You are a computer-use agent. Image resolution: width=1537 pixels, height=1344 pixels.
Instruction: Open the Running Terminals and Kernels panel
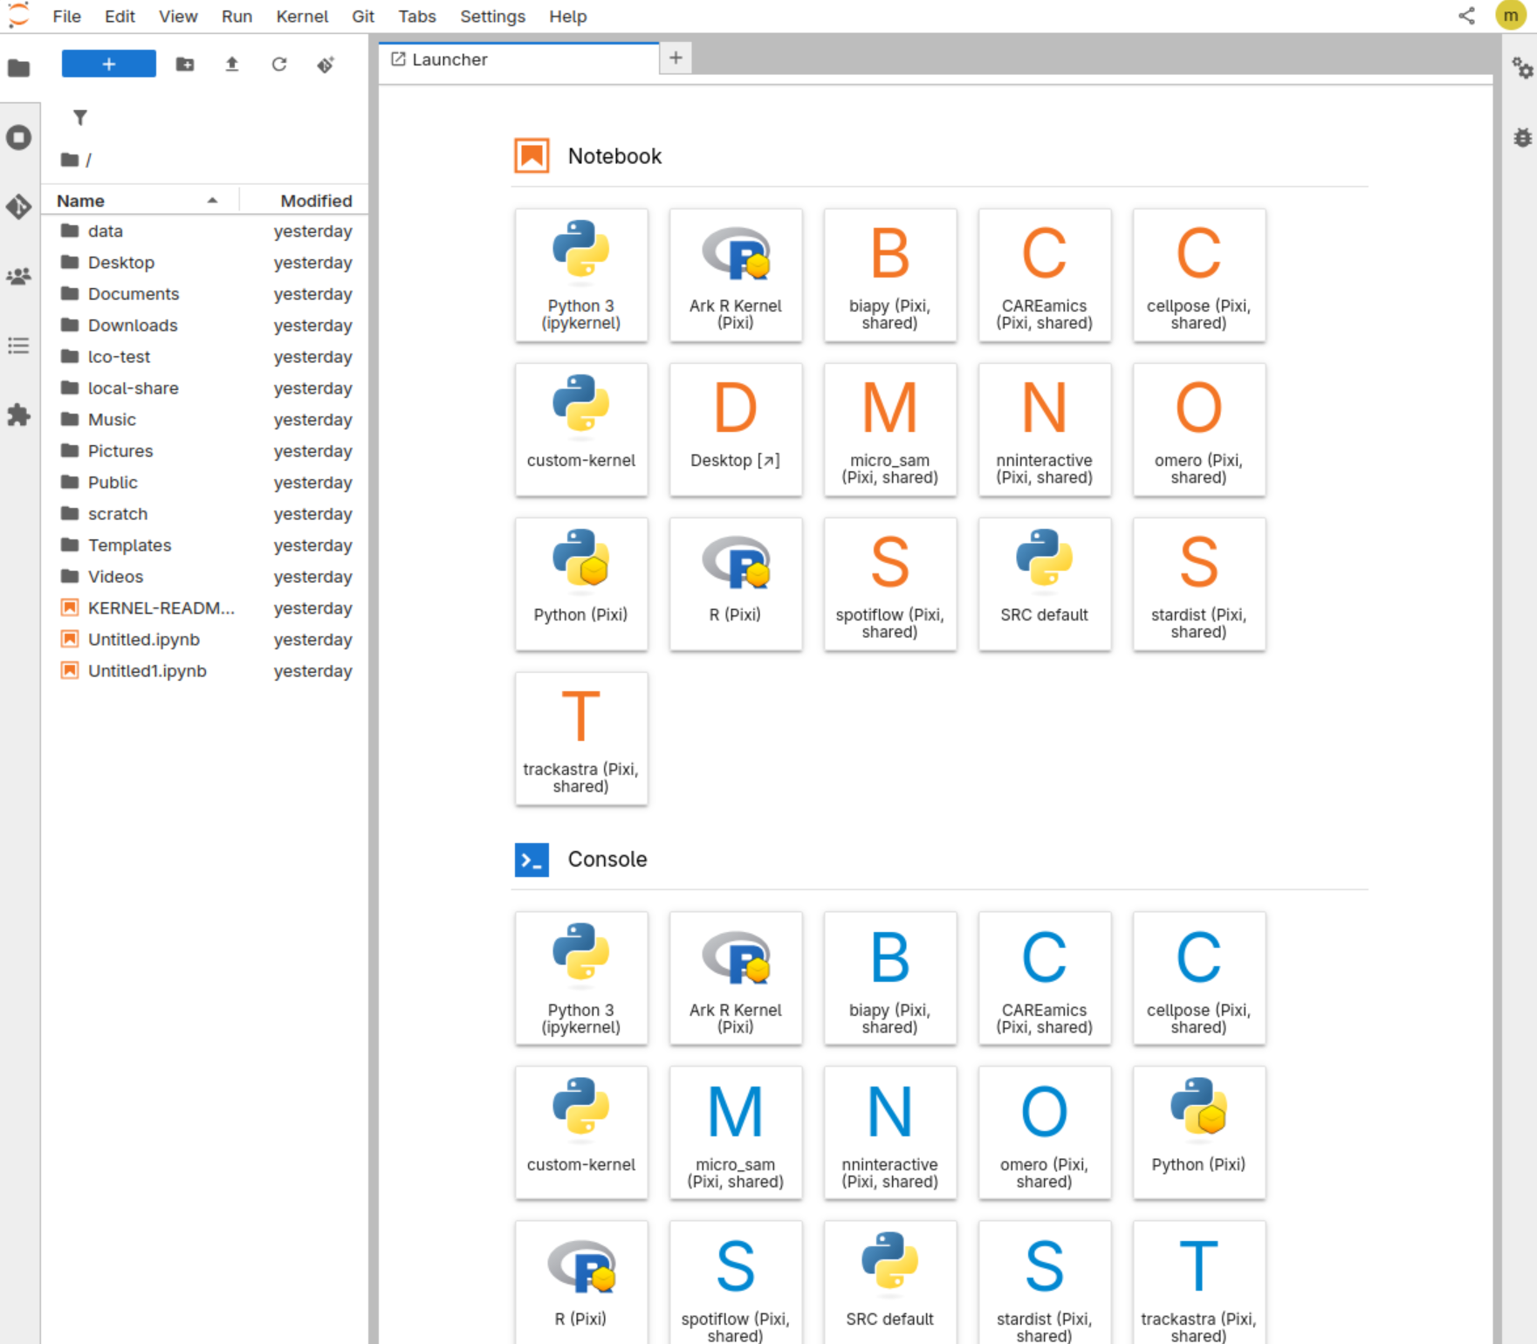coord(19,138)
